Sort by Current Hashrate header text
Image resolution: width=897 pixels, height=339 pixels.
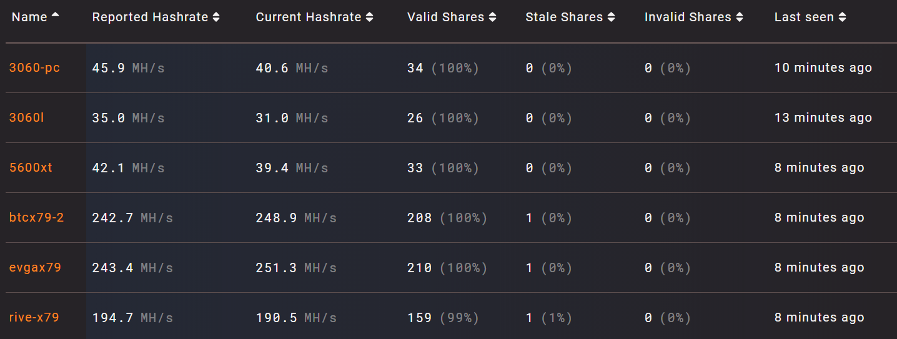tap(309, 17)
